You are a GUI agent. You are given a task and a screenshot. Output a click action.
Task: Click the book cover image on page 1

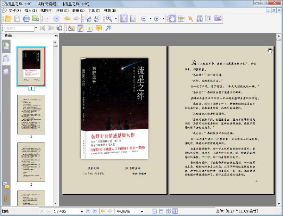coord(115,108)
